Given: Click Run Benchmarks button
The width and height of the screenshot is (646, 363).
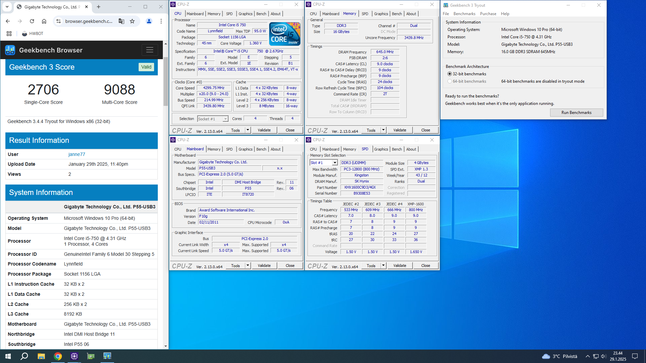Looking at the screenshot, I should point(576,113).
